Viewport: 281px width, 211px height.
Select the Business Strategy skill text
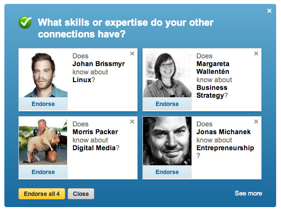(212, 91)
